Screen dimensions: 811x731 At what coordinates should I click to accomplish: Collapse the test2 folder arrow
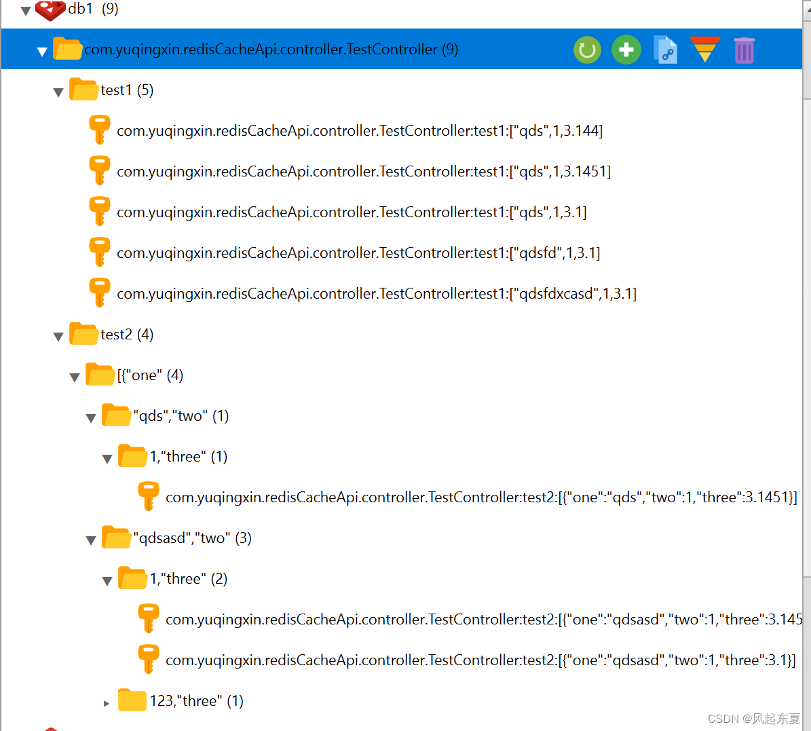58,337
